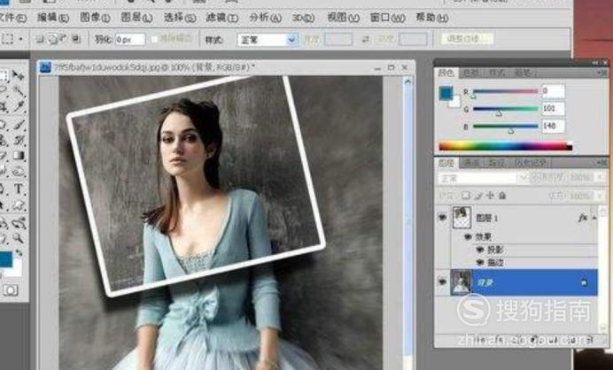The image size is (613, 370).
Task: Click the document scroll-up arrow
Action: click(x=407, y=81)
